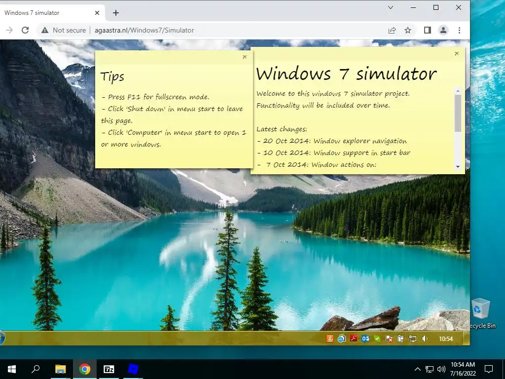
Task: Click the simulator clock showing 10:54
Action: coord(446,339)
